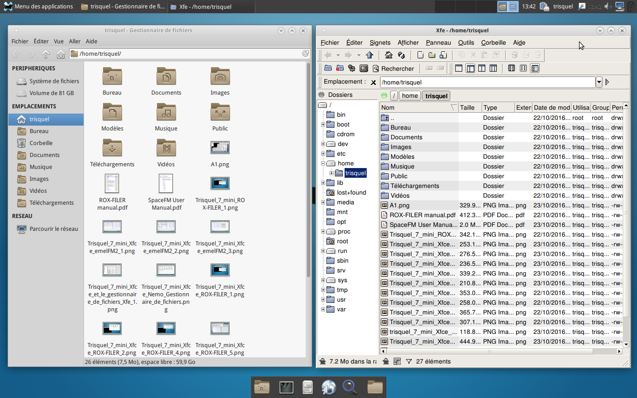Create a new symlink via Xfe toolbar icon
The width and height of the screenshot is (637, 398).
(443, 55)
